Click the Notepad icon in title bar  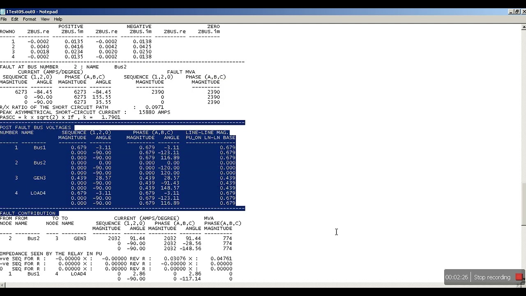[x=2, y=12]
